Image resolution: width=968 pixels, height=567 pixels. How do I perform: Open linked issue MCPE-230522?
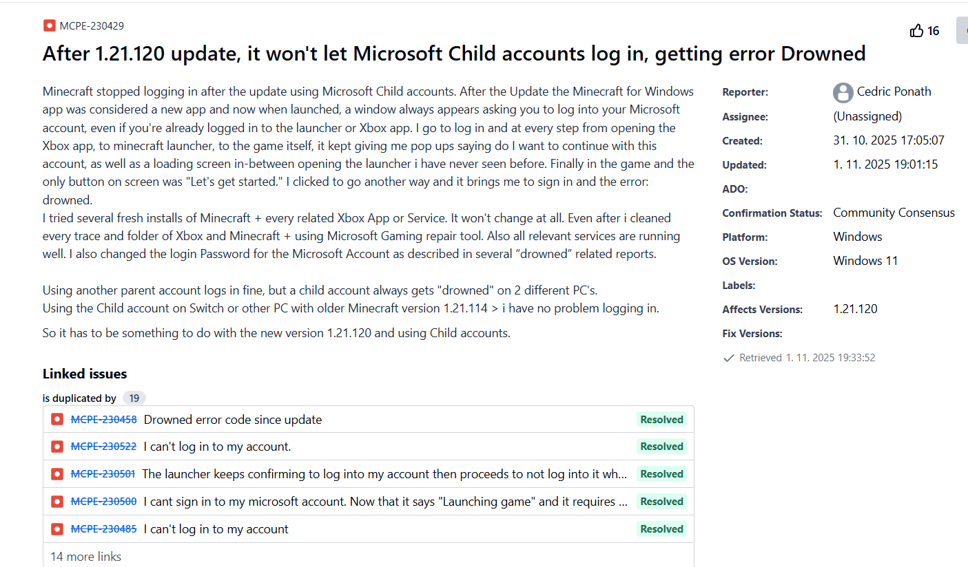coord(103,447)
